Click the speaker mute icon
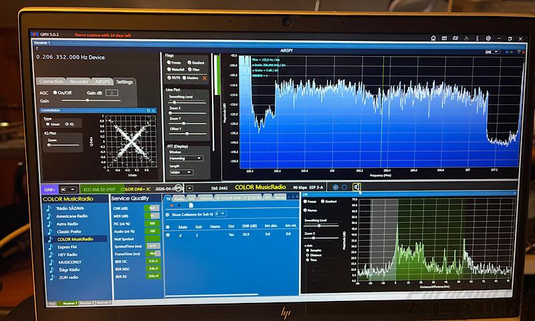 (357, 188)
